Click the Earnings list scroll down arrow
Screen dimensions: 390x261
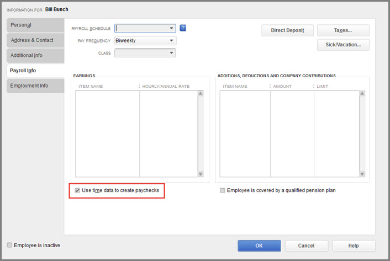tap(201, 174)
